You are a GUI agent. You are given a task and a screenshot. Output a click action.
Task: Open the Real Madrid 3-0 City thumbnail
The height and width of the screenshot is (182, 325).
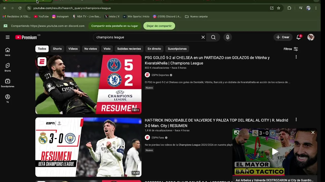click(x=88, y=147)
